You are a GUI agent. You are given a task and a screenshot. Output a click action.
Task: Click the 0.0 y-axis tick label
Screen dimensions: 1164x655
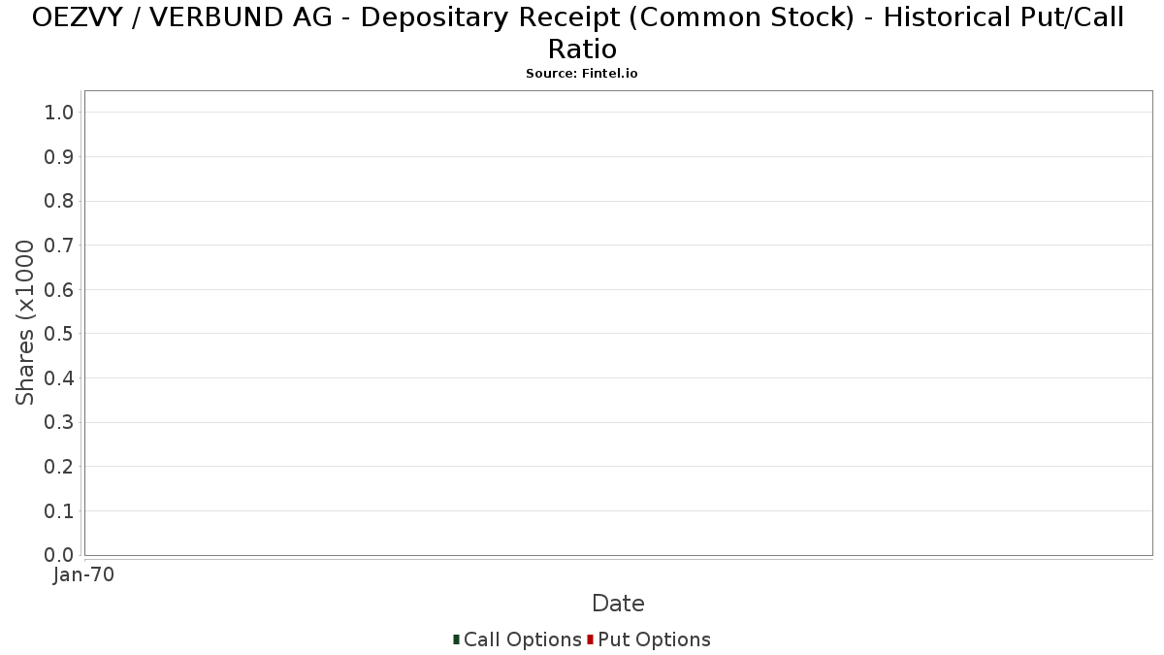coord(59,555)
